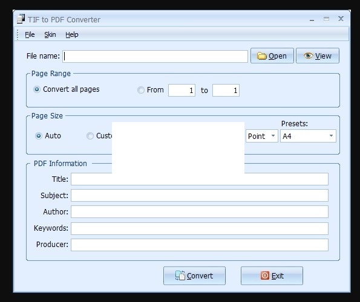Screen dimensions: 360x302
Task: Click the Keywords input field
Action: tap(200, 228)
